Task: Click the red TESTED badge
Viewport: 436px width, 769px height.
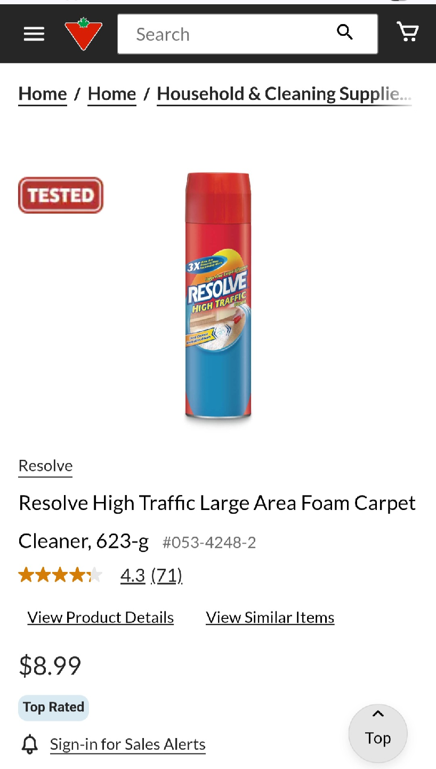Action: point(61,195)
